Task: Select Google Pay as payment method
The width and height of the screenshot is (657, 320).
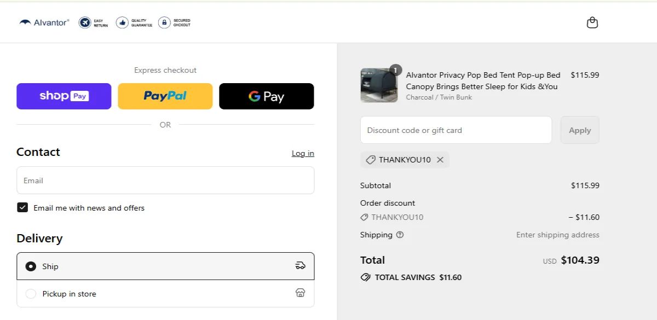Action: pyautogui.click(x=266, y=96)
